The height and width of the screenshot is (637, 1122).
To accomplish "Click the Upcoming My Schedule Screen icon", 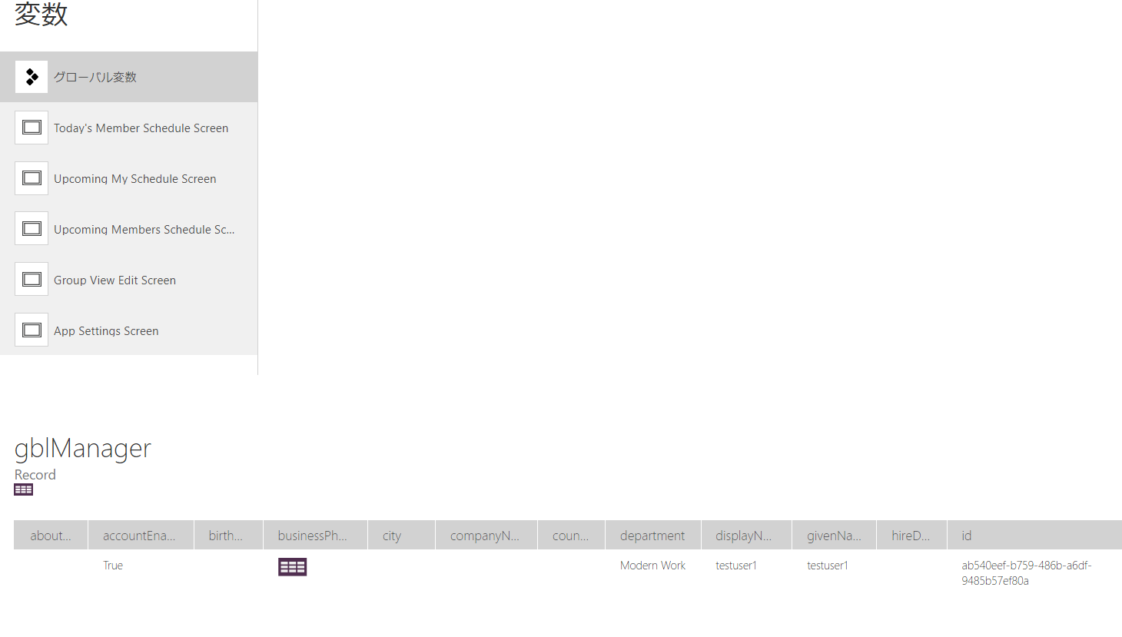I will (x=32, y=178).
